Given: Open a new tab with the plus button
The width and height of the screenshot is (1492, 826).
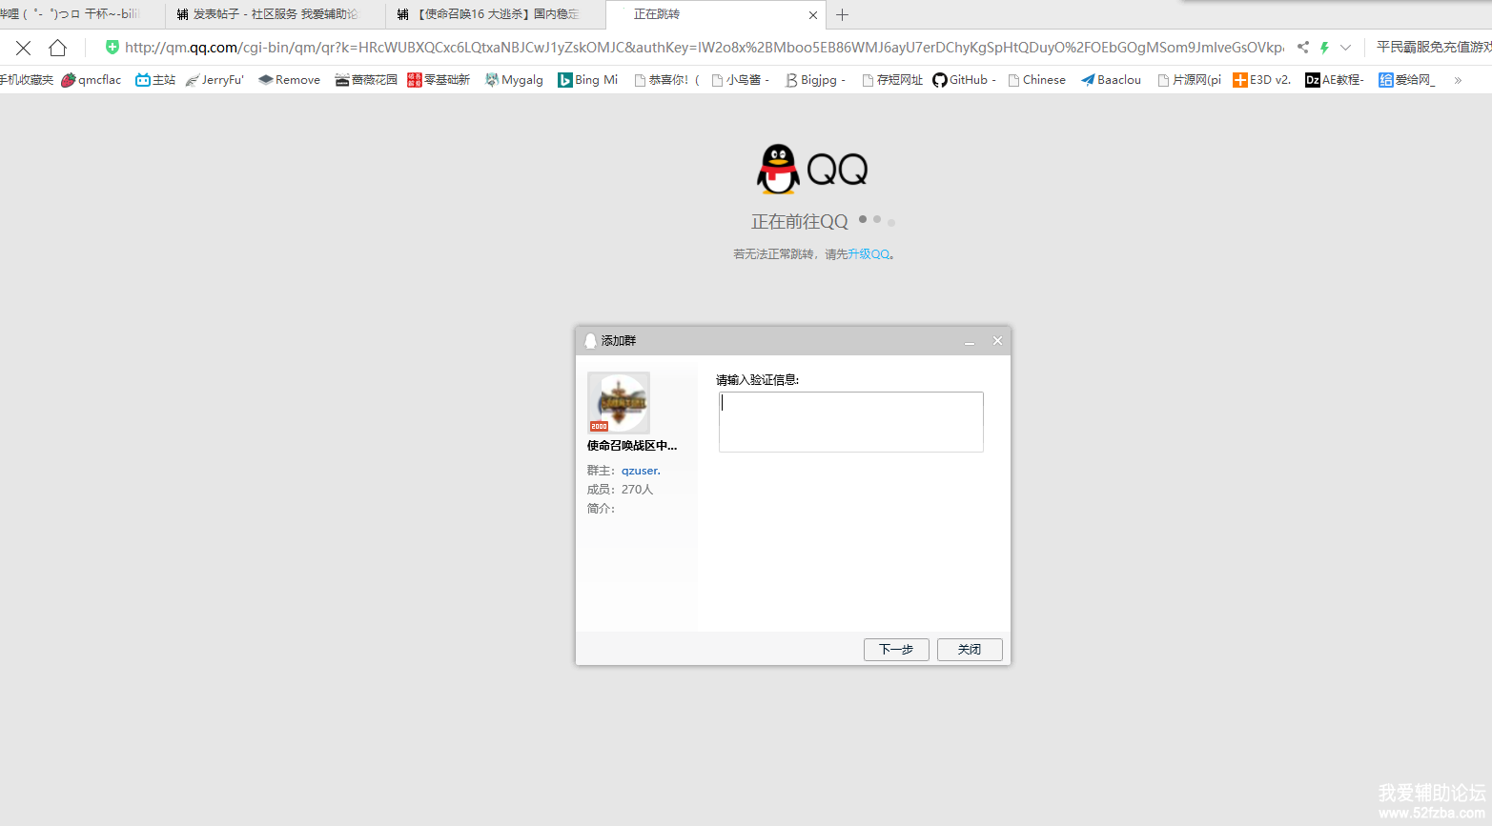Looking at the screenshot, I should pos(842,15).
